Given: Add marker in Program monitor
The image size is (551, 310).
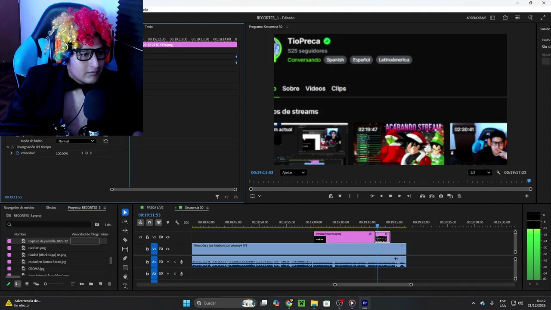Looking at the screenshot, I should tap(340, 196).
